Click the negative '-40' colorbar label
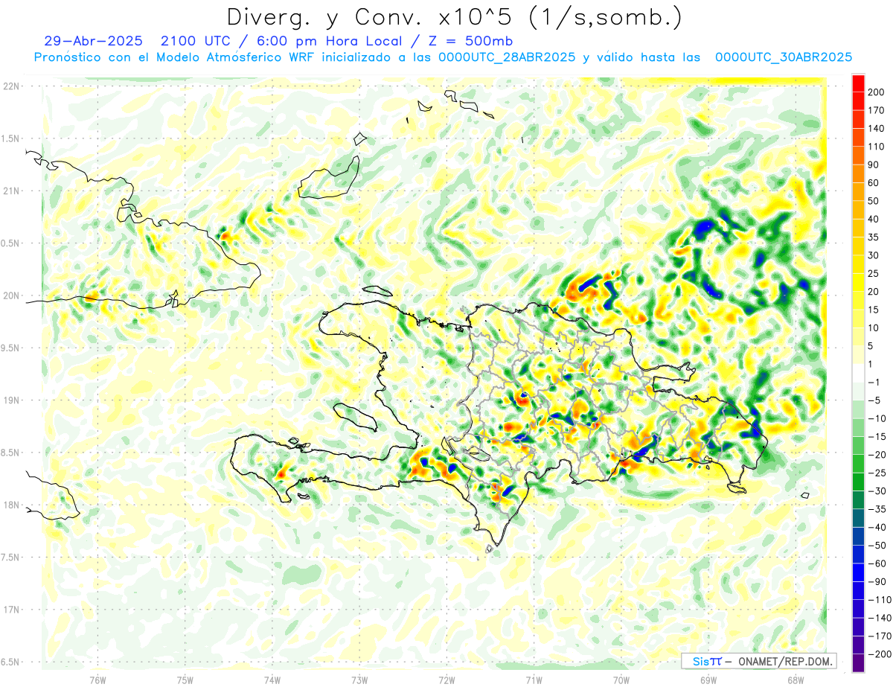893x690 pixels. (877, 527)
